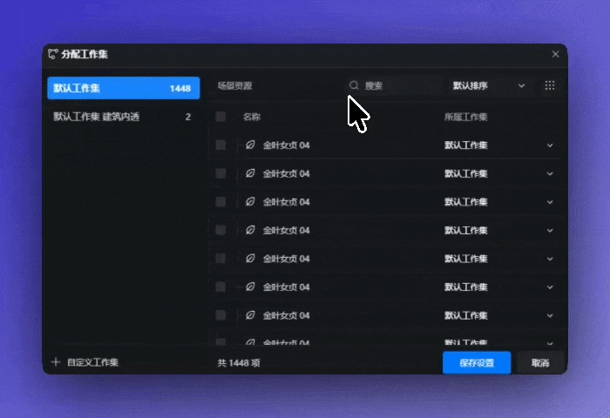Screen dimensions: 610x418
Task: Click the leaf icon of the first 金叶女贞 04 row
Action: pos(250,145)
